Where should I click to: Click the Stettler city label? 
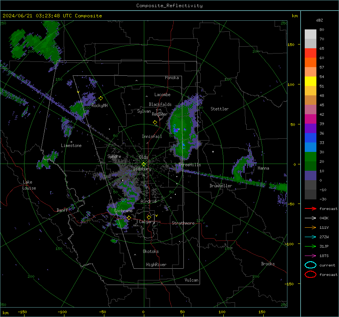[x=220, y=109]
